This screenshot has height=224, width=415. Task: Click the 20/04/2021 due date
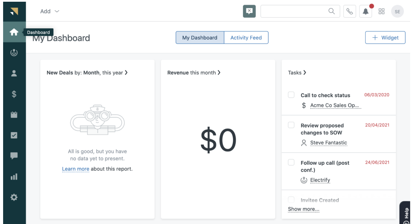377,125
